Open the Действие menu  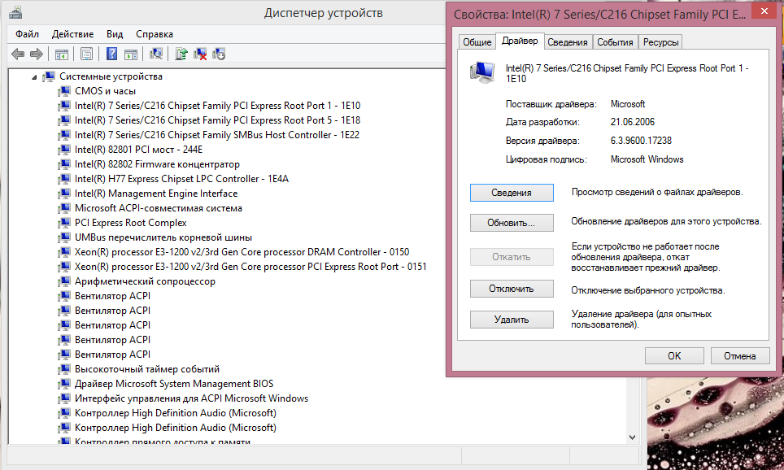(x=72, y=34)
